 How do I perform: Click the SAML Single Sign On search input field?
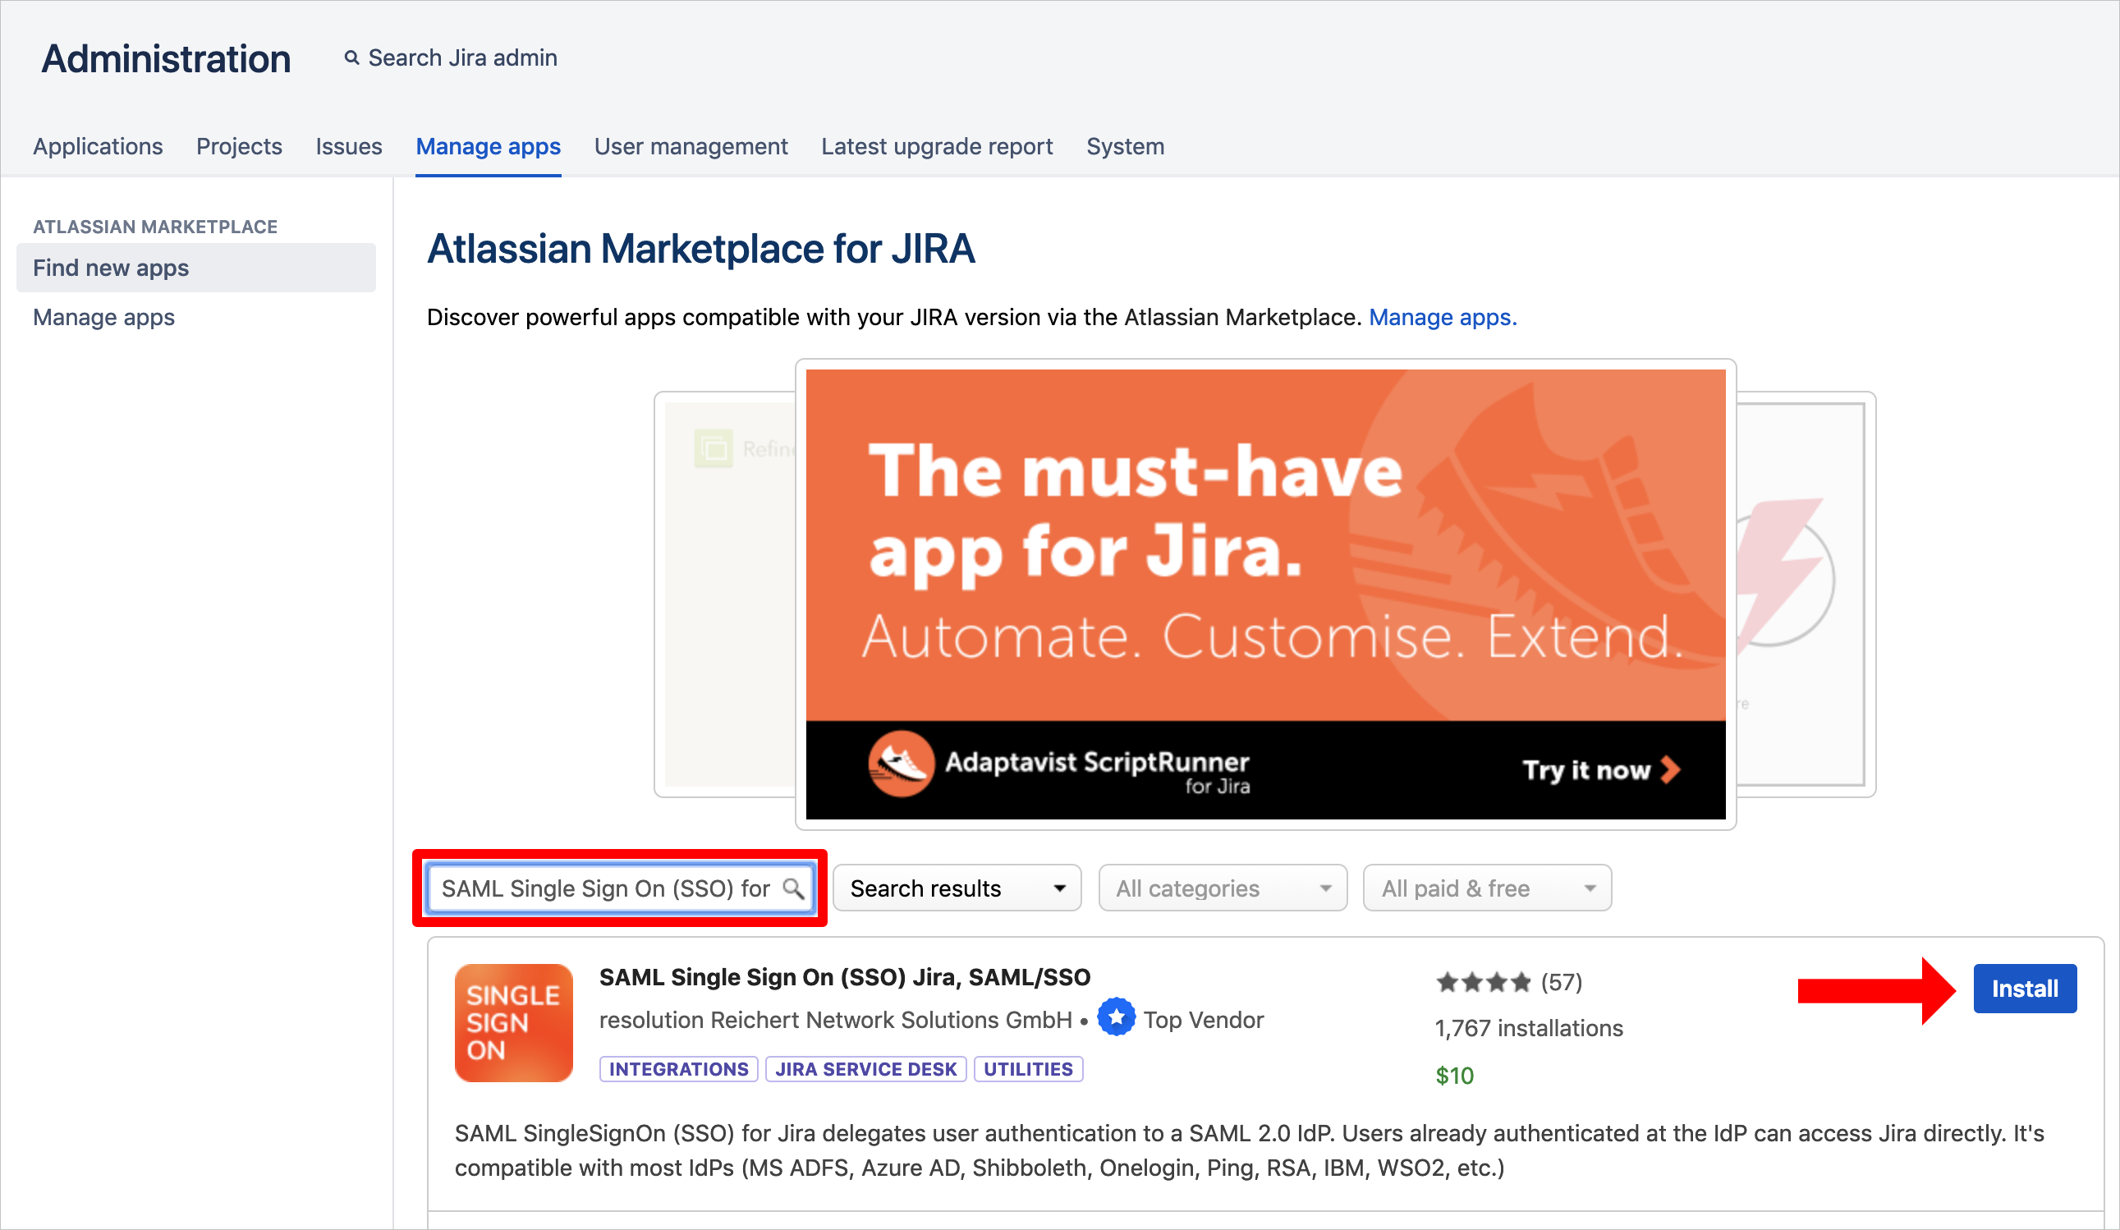(x=622, y=888)
